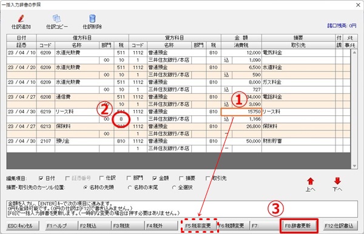Toggle the 金額 checkbox

tap(155, 178)
